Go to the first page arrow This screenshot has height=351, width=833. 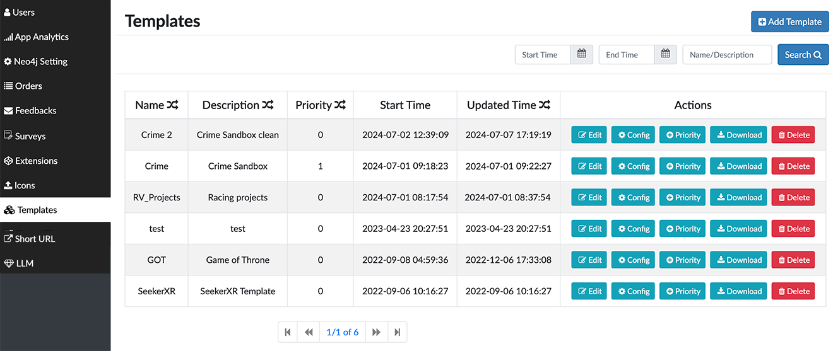(288, 332)
